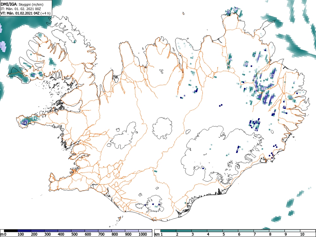The image size is (316, 237).
Task: Click the 'VT: Mán. 01.02.2021 04Z (+4 h)' line
Action: pyautogui.click(x=26, y=13)
